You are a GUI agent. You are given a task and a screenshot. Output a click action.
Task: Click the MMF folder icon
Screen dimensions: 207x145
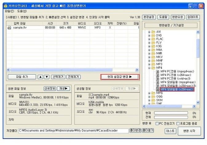click(153, 61)
